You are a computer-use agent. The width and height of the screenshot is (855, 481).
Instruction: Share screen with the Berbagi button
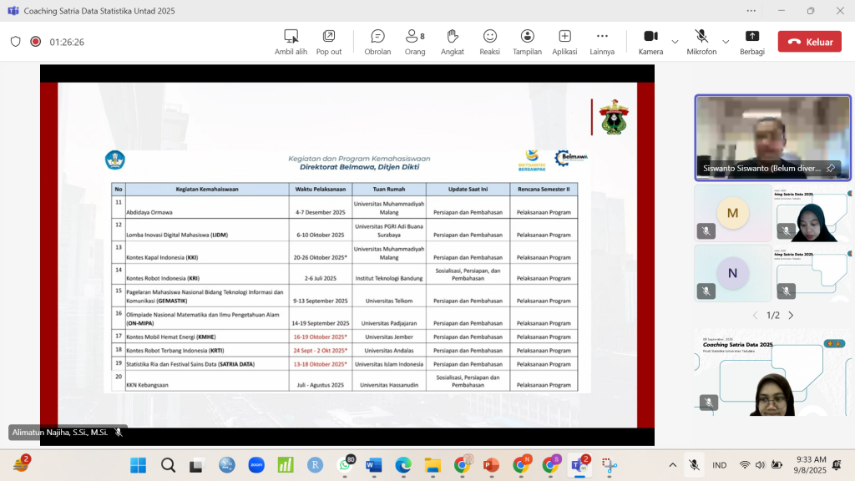coord(751,41)
